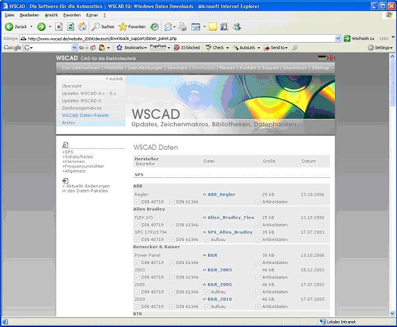Click the spell Check icon
The width and height of the screenshot is (397, 327).
click(209, 48)
